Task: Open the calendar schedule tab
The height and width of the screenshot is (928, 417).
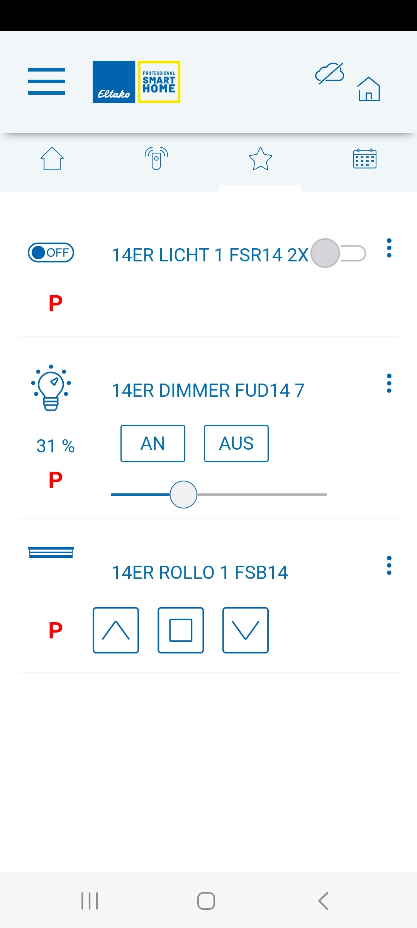Action: (x=365, y=159)
